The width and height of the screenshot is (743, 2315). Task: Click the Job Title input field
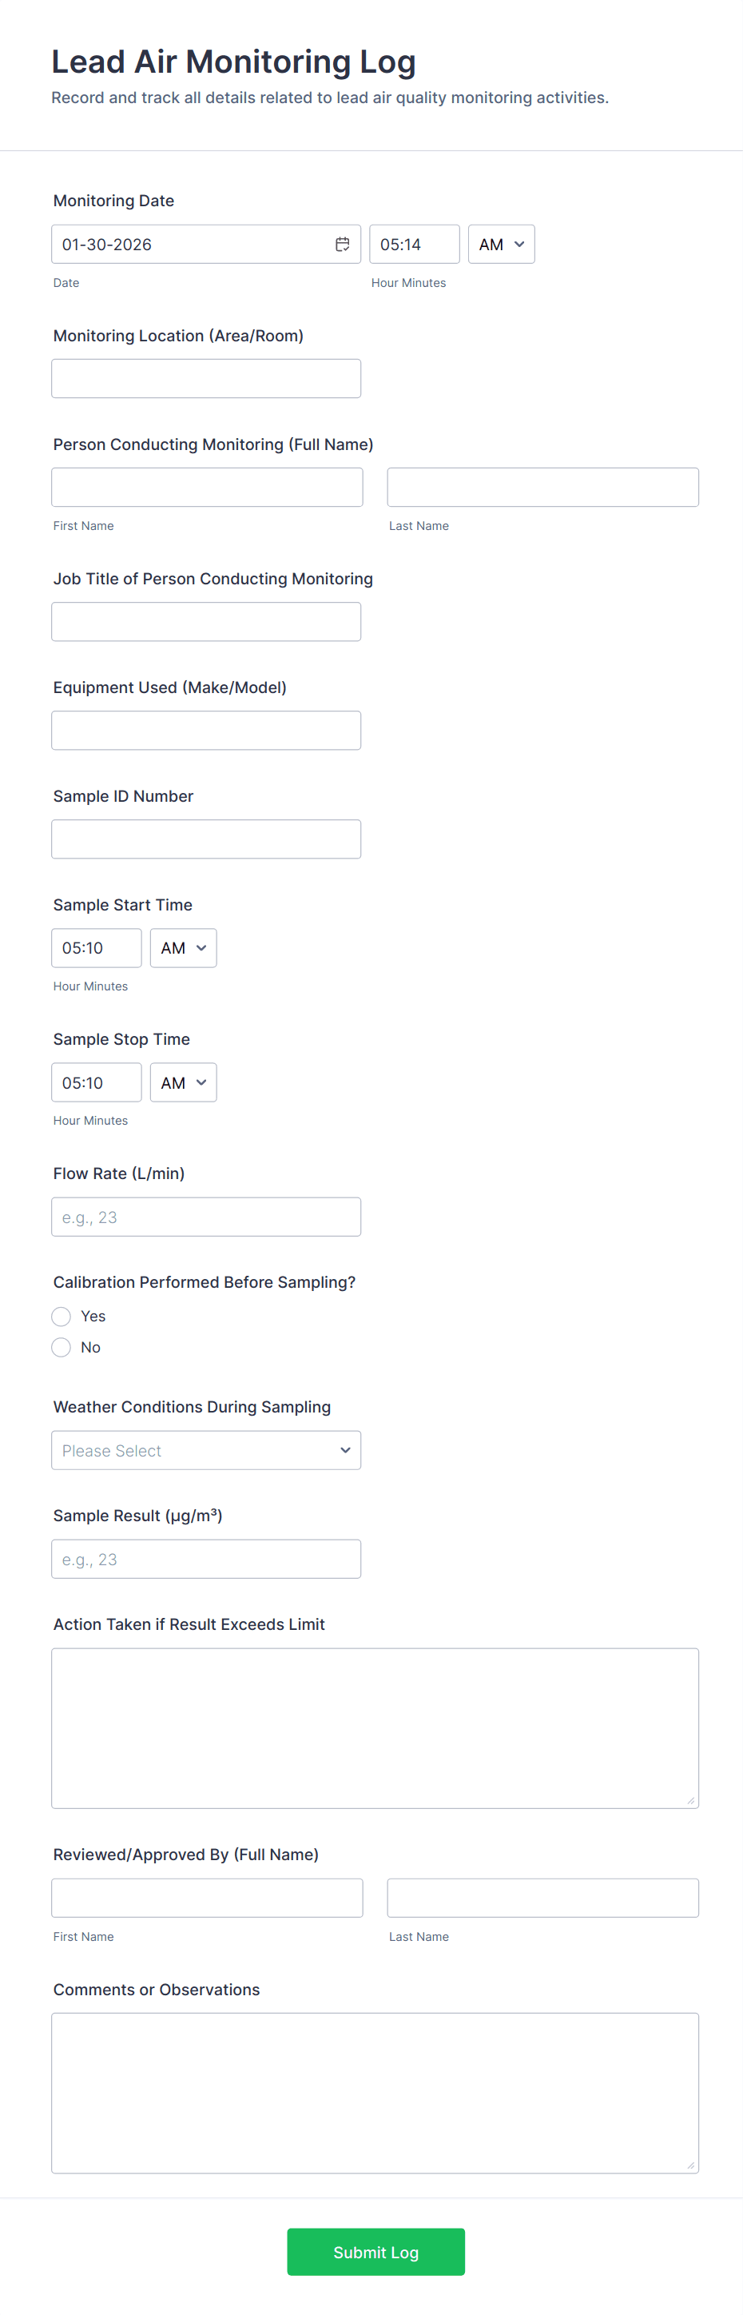click(x=206, y=622)
